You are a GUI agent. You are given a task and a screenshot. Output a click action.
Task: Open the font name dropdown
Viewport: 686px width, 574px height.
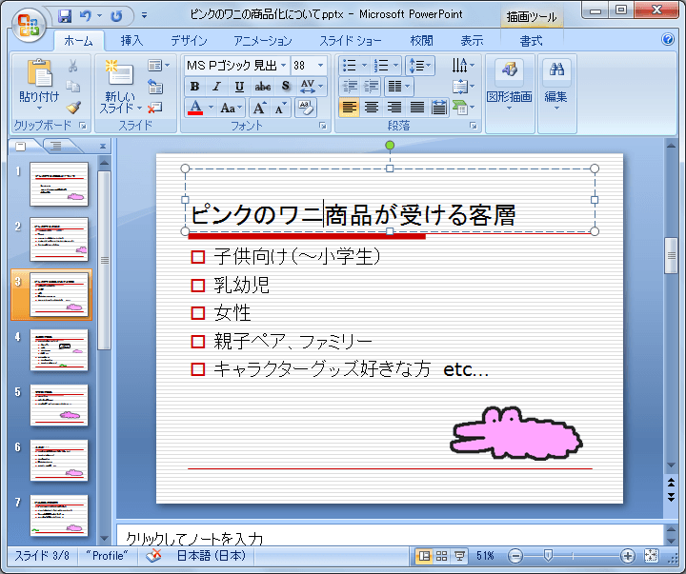(284, 65)
